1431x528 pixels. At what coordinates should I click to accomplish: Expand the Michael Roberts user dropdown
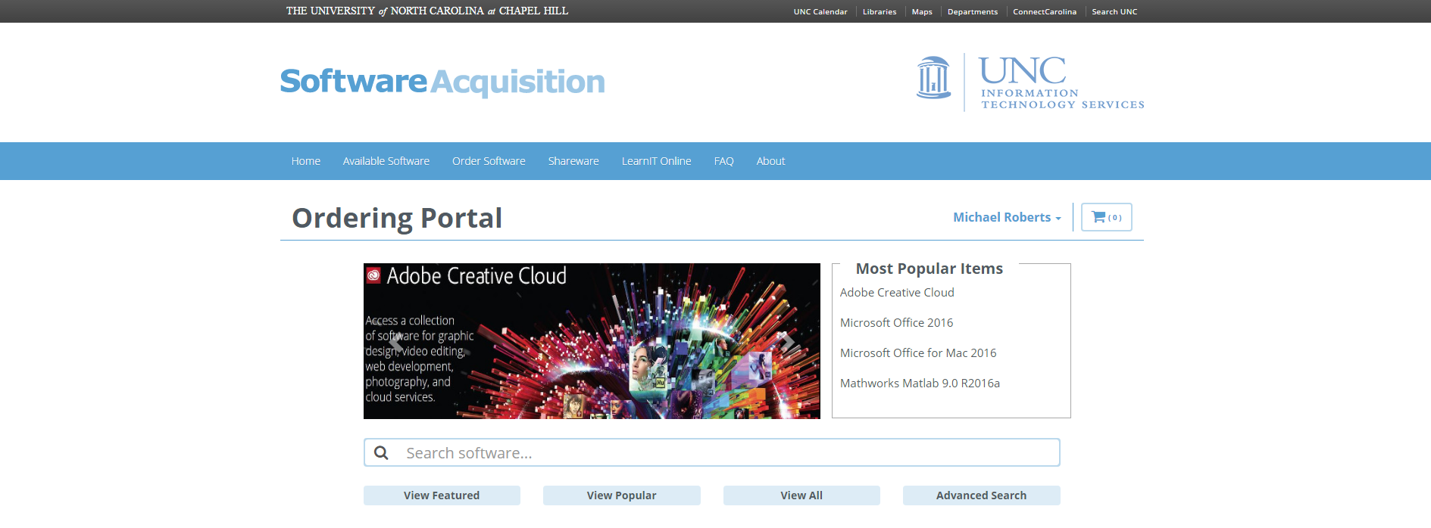point(1006,217)
